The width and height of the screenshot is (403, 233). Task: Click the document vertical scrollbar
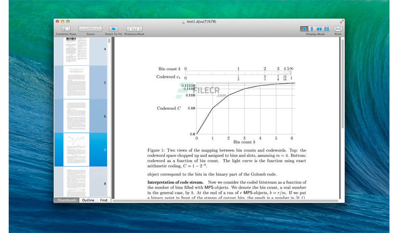coord(342,84)
